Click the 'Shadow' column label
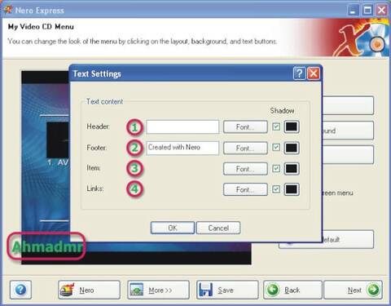This screenshot has width=391, height=306. click(x=282, y=110)
